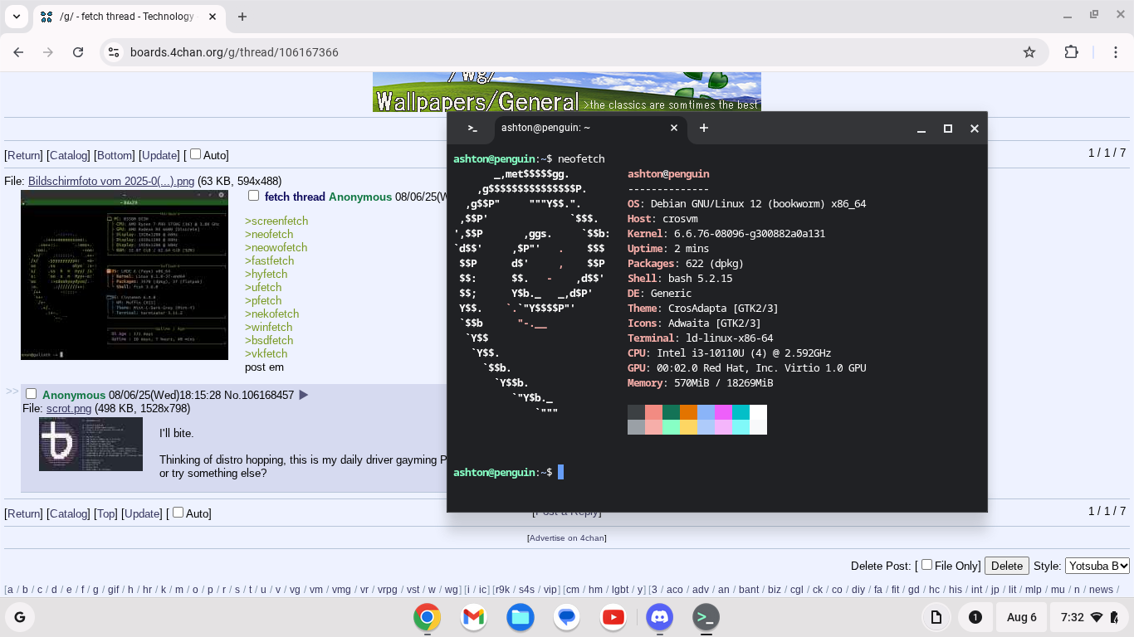The image size is (1134, 637).
Task: Enable the bottom Auto update checkbox
Action: [x=178, y=513]
